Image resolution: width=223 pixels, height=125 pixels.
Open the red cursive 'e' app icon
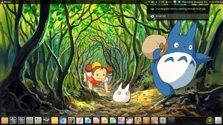tap(121, 120)
